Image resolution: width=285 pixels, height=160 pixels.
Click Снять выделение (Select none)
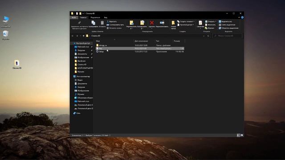(x=227, y=25)
